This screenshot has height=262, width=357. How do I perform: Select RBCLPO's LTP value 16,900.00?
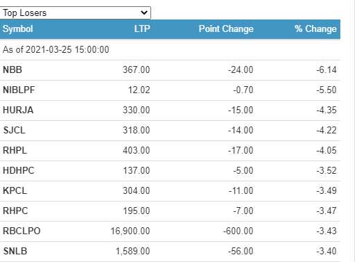(x=130, y=231)
